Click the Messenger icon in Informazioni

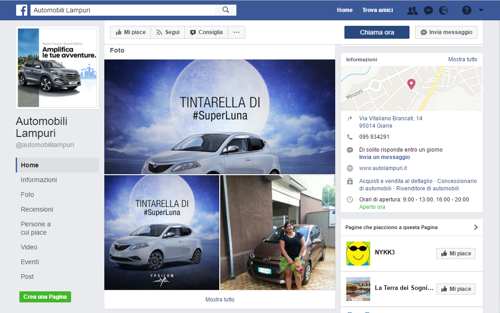click(350, 150)
